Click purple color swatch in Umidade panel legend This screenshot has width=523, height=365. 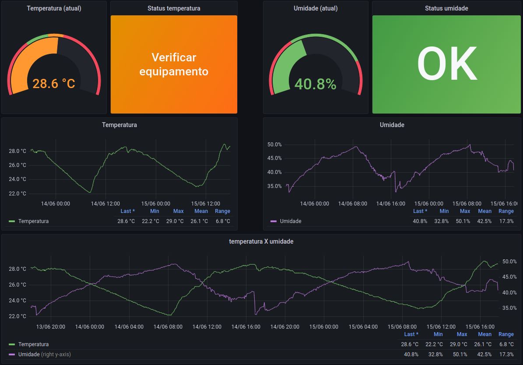click(x=274, y=221)
